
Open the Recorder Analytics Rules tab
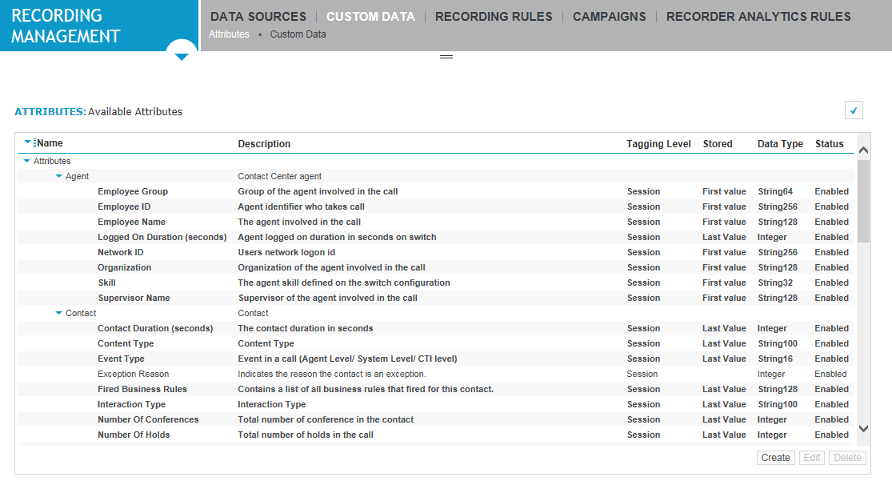(x=758, y=16)
